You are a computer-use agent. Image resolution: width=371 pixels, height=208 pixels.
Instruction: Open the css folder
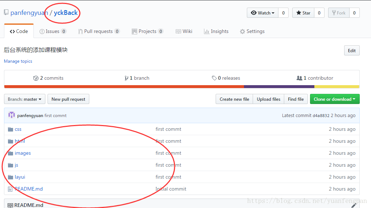[x=18, y=129]
